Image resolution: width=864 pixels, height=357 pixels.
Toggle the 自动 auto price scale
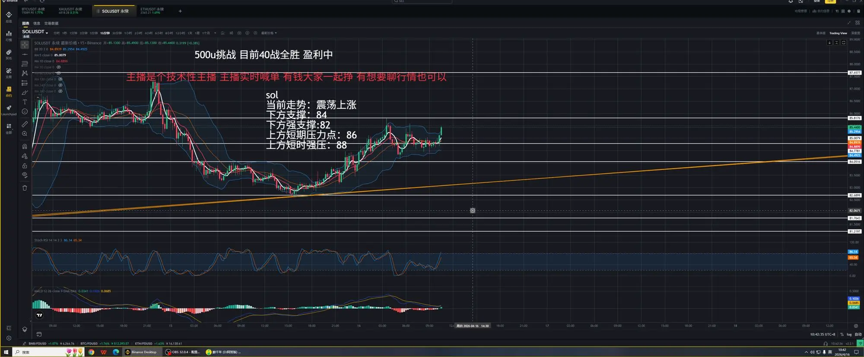tap(858, 335)
